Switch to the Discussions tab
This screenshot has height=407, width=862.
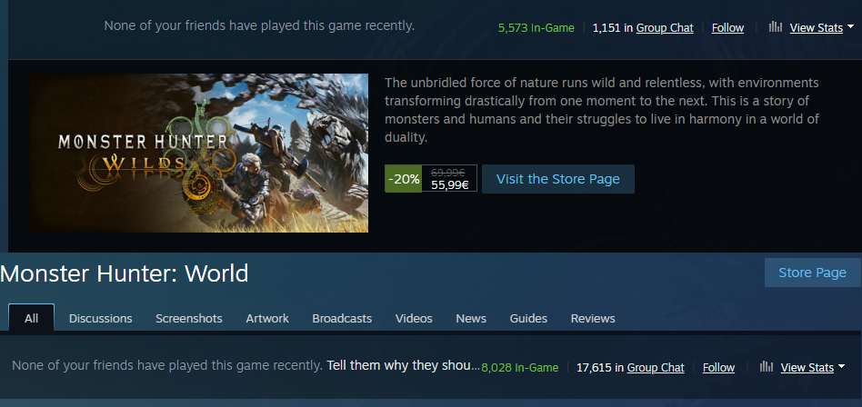click(x=101, y=319)
